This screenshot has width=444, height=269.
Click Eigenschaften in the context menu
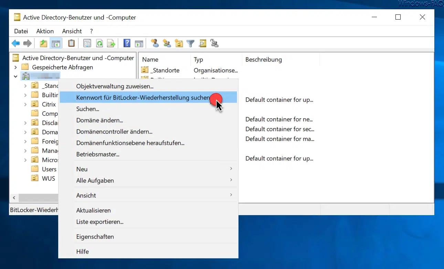point(95,237)
